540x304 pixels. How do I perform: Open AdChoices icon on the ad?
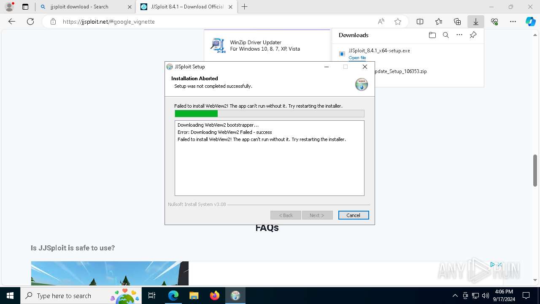pyautogui.click(x=492, y=265)
